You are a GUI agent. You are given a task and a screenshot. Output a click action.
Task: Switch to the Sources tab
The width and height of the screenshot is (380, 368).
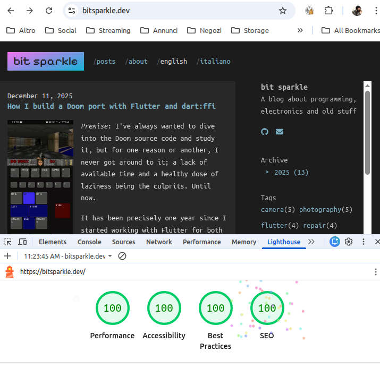tap(124, 242)
